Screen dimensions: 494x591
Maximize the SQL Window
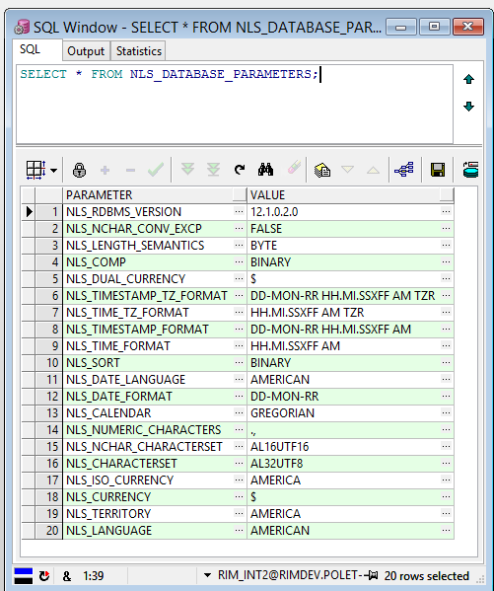pos(435,27)
